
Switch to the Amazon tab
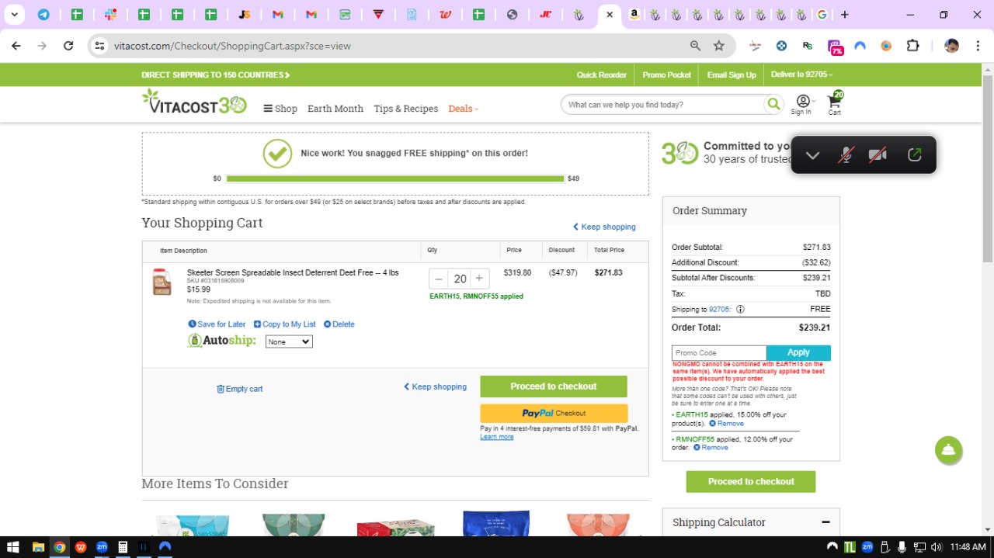[x=634, y=15]
